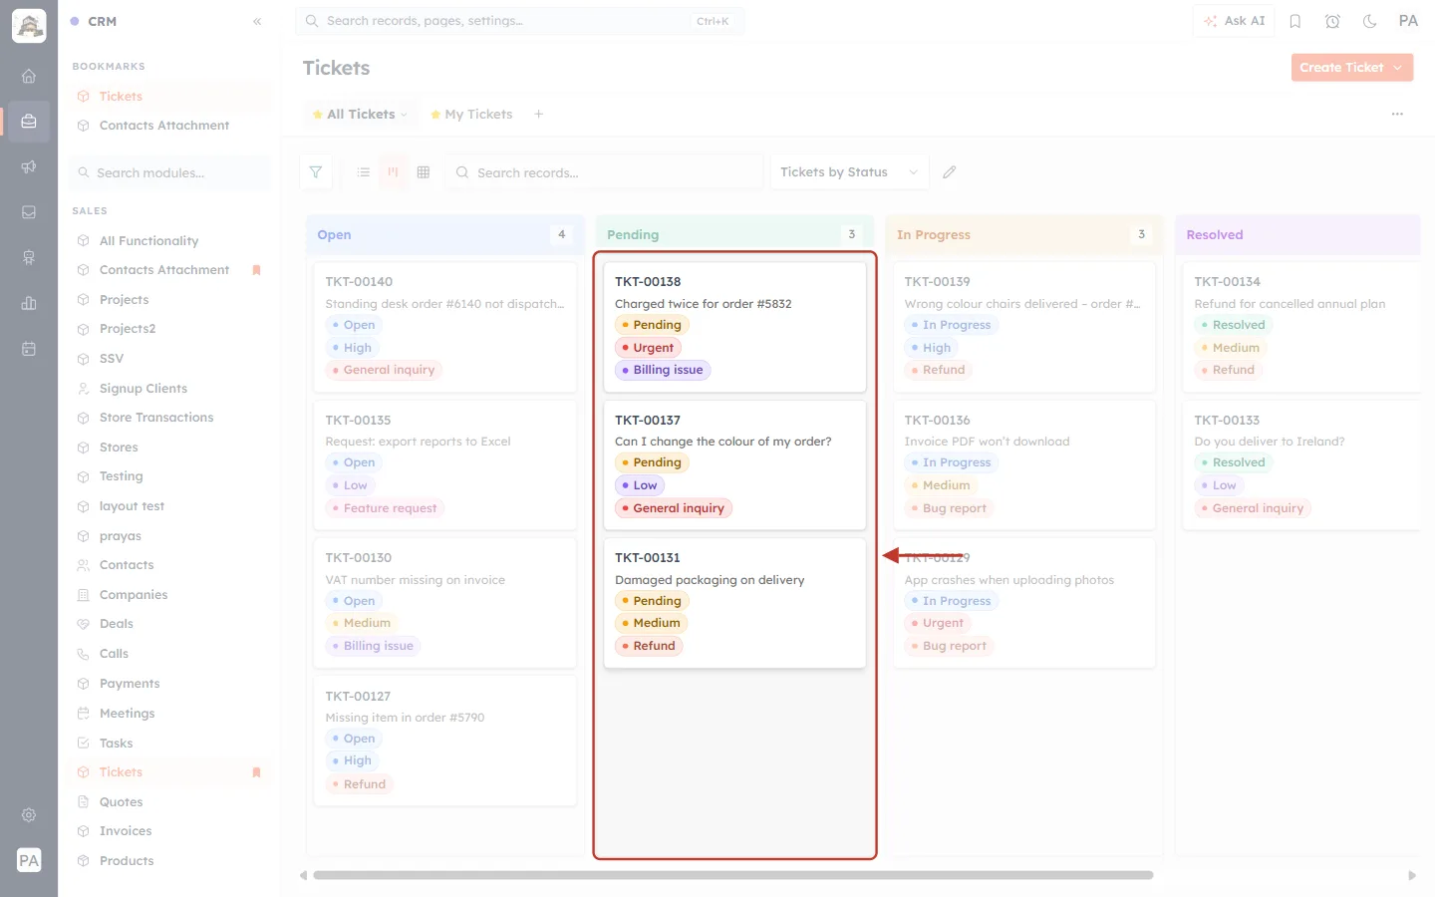
Task: Open the filter funnel icon
Action: point(316,172)
